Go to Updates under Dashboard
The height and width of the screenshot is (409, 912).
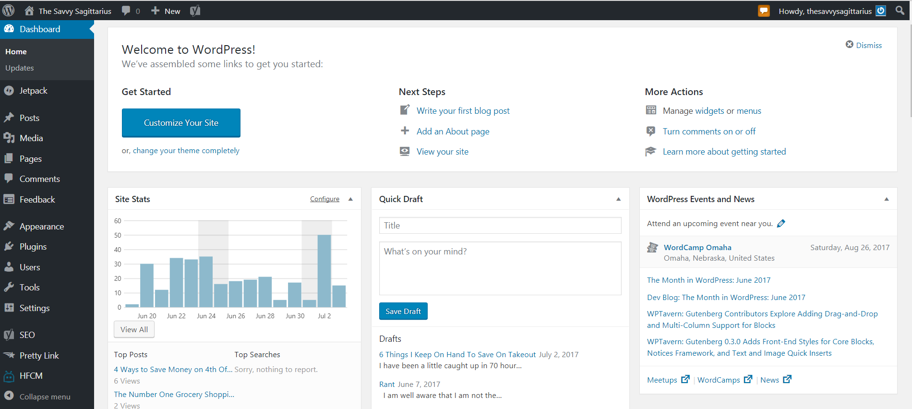coord(20,68)
